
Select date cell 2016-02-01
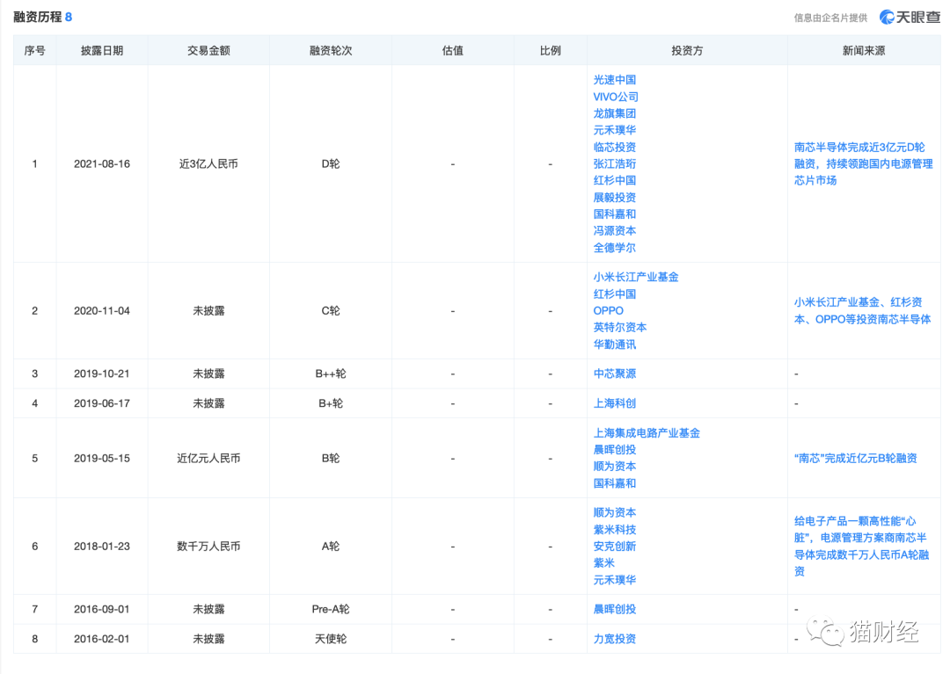[x=102, y=639]
